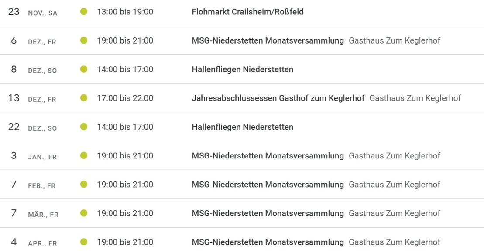Click the 7 Mär., Fr date label
484x252 pixels.
tap(43, 215)
